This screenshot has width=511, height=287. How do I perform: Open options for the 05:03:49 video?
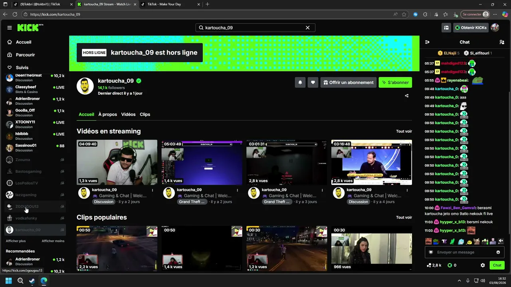[x=237, y=190]
